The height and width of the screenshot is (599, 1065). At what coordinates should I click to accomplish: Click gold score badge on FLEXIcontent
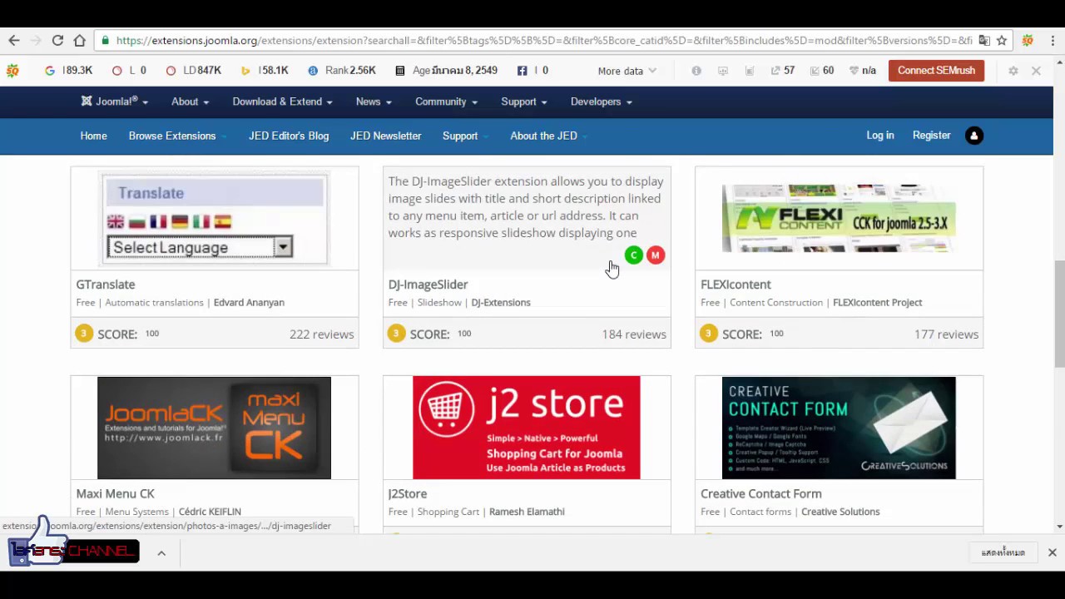pyautogui.click(x=708, y=334)
